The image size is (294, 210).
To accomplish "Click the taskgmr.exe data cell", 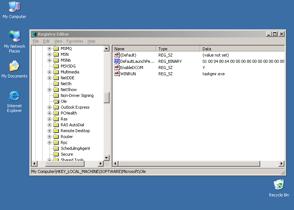I will [214, 74].
